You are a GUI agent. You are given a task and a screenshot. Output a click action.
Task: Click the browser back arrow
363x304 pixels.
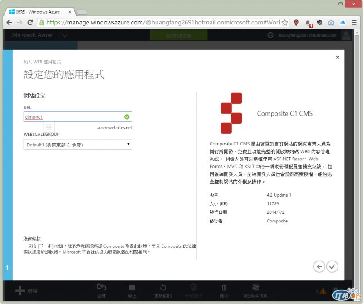[9, 22]
